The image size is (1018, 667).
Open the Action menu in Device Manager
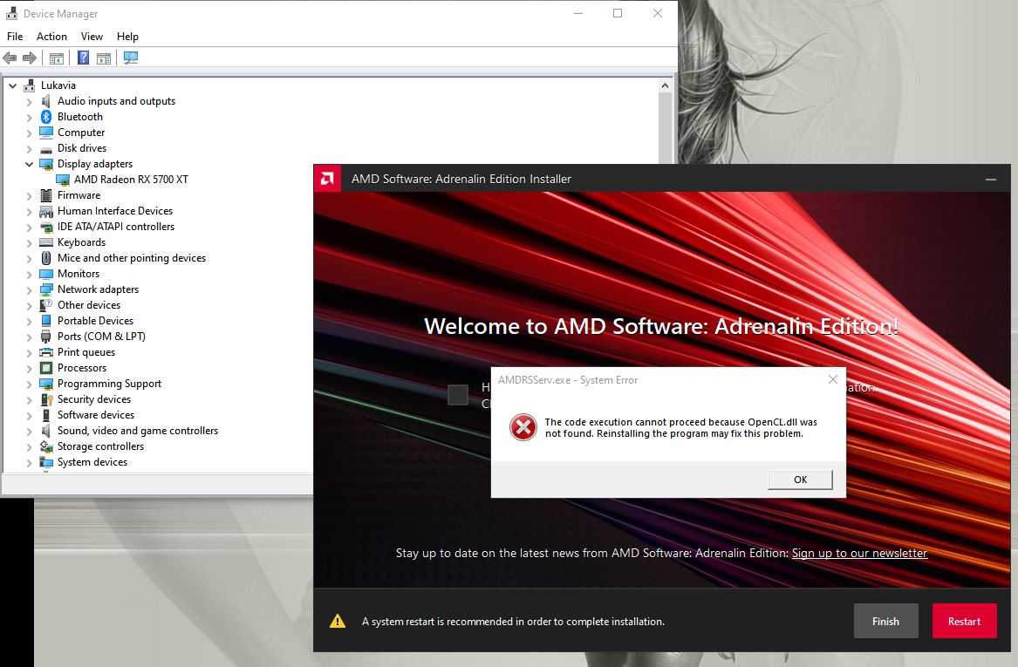(51, 37)
